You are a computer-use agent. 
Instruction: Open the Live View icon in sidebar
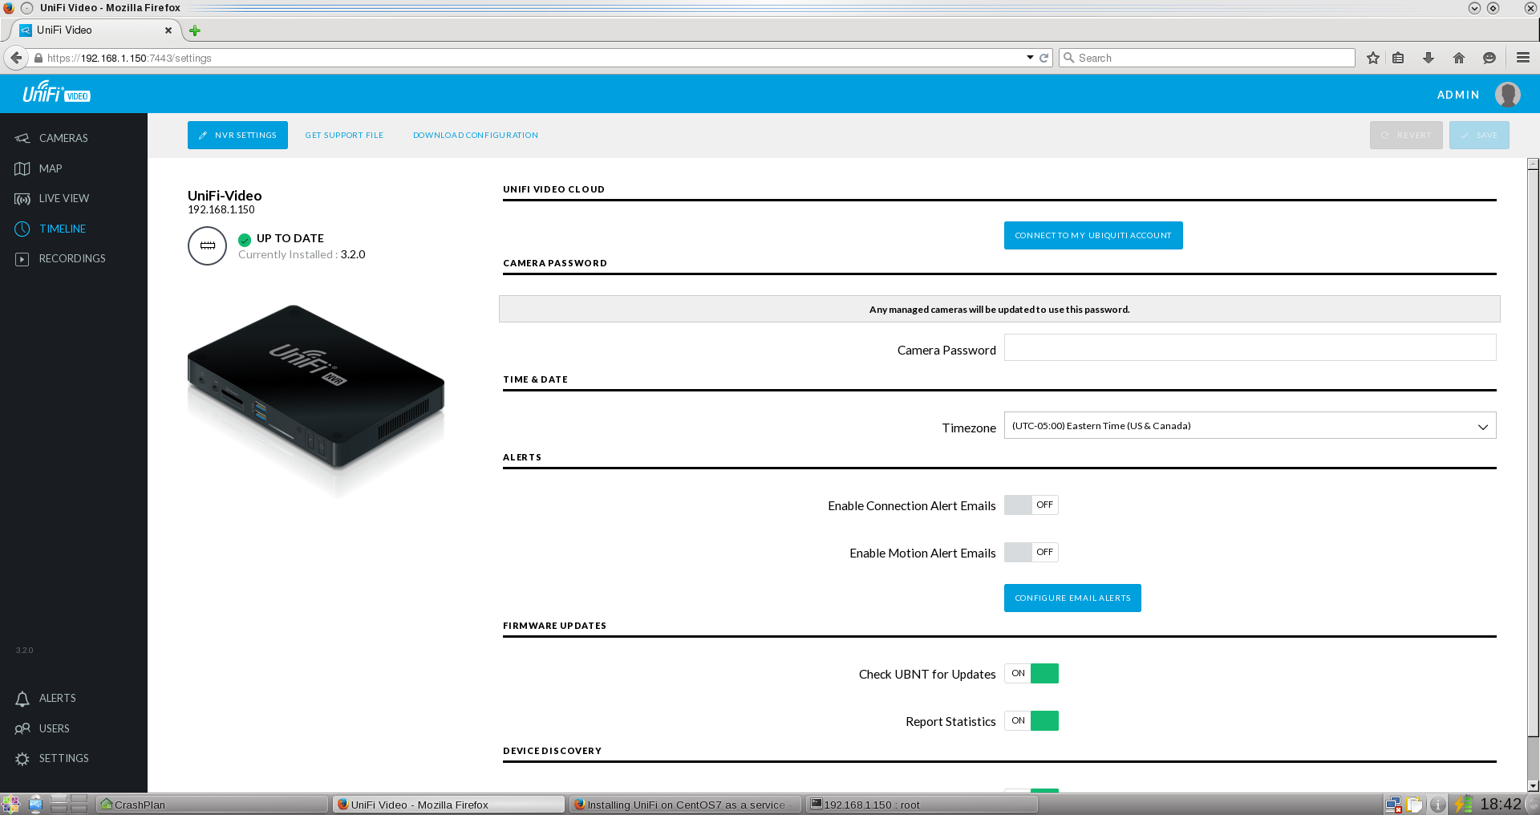click(x=22, y=199)
